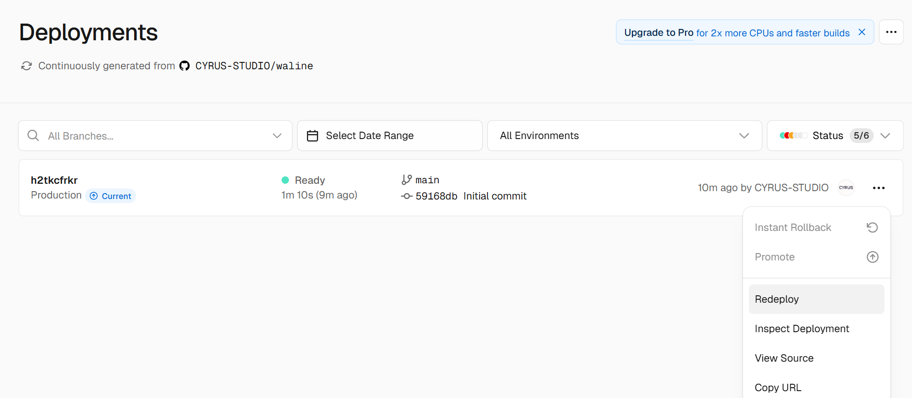The image size is (912, 398).
Task: Click the GitHub icon beside CYRUS-STUDIO/waline
Action: click(x=184, y=66)
